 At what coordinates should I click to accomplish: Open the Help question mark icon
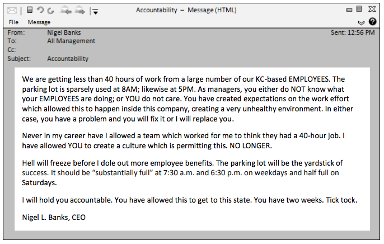(x=372, y=22)
